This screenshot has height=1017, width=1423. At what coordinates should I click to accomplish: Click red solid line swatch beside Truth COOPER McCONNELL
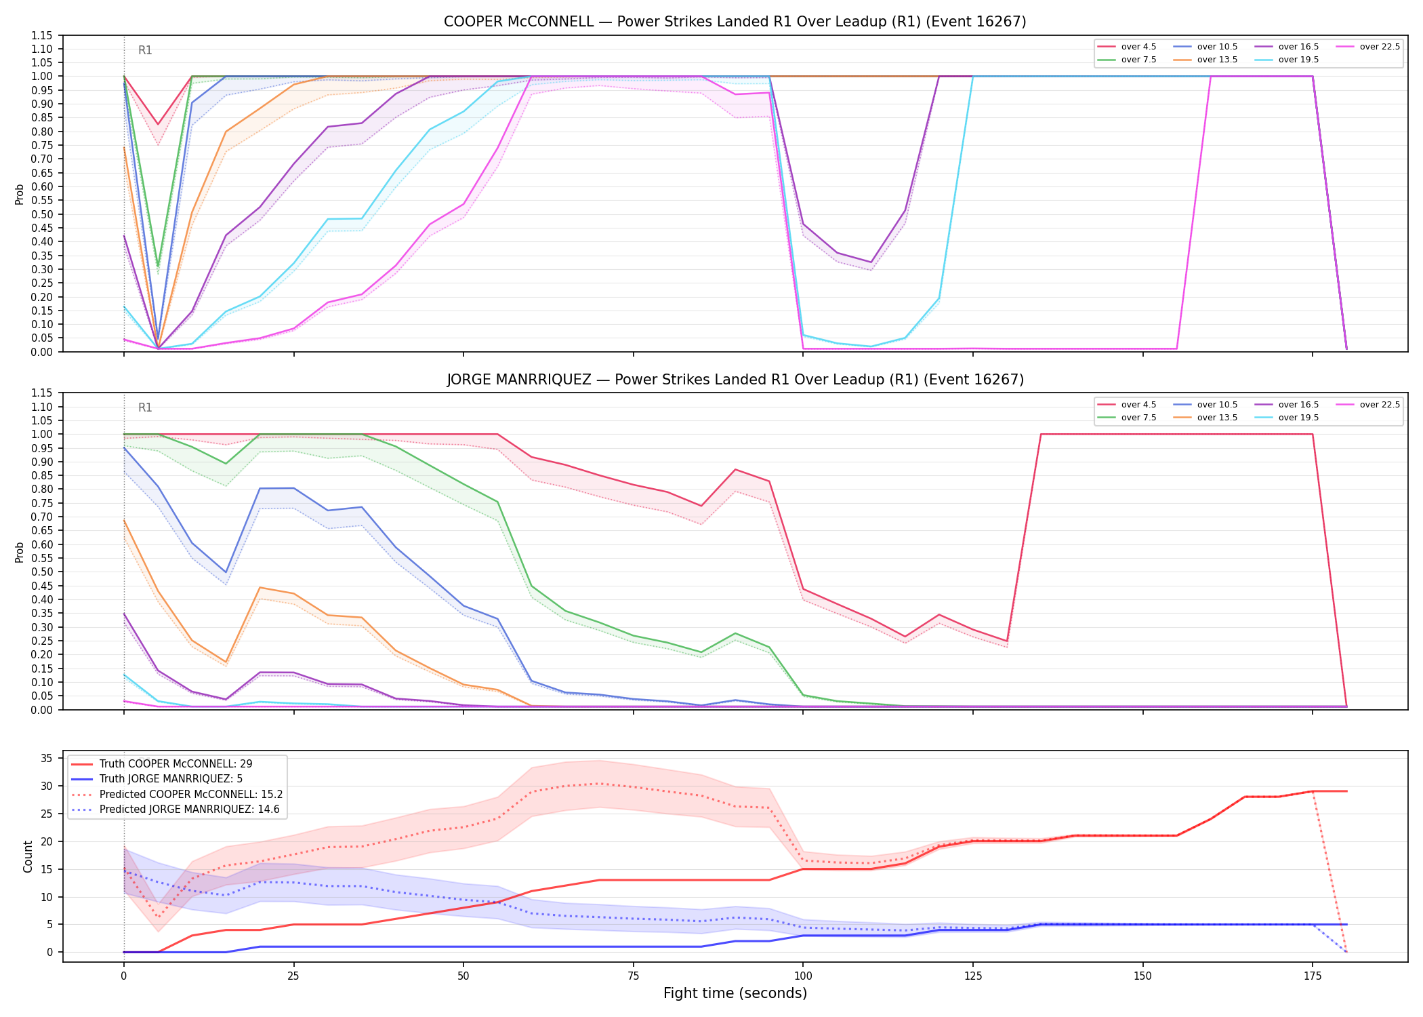coord(83,764)
